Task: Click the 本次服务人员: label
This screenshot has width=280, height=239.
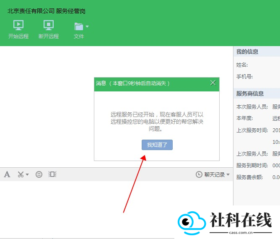Action: (x=252, y=107)
